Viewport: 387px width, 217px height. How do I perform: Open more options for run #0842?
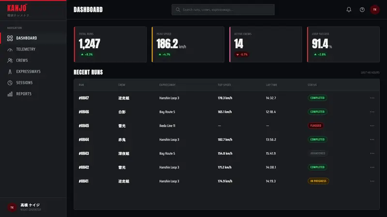[x=372, y=167]
